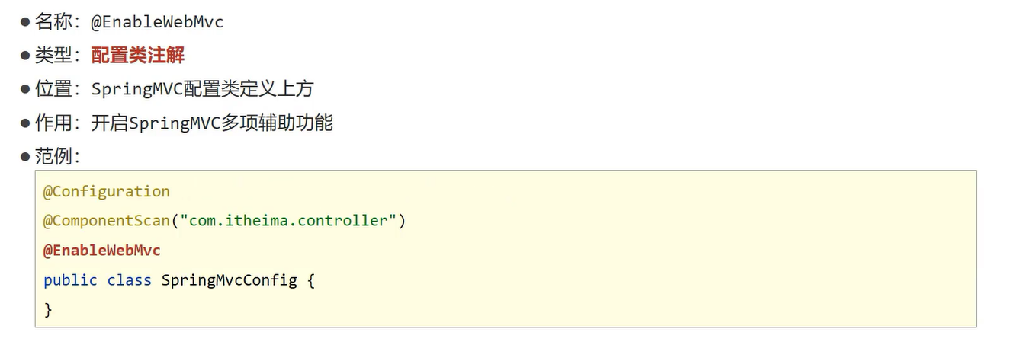This screenshot has width=1034, height=364.
Task: Click the 开启SpringMVC多项辅助功能 description
Action: (x=212, y=123)
